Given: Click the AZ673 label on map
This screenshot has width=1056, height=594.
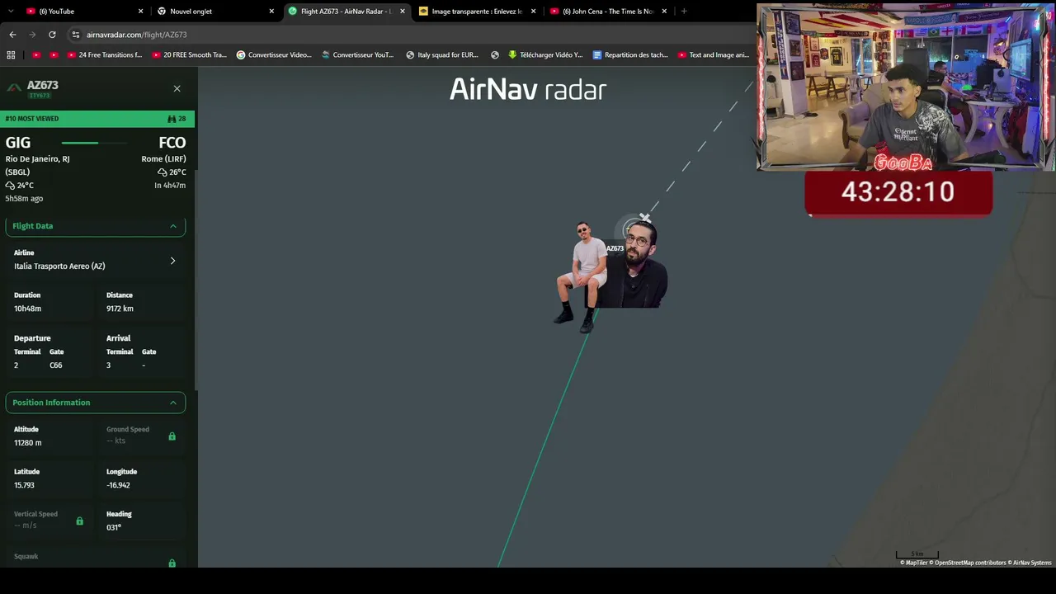Looking at the screenshot, I should click(615, 248).
